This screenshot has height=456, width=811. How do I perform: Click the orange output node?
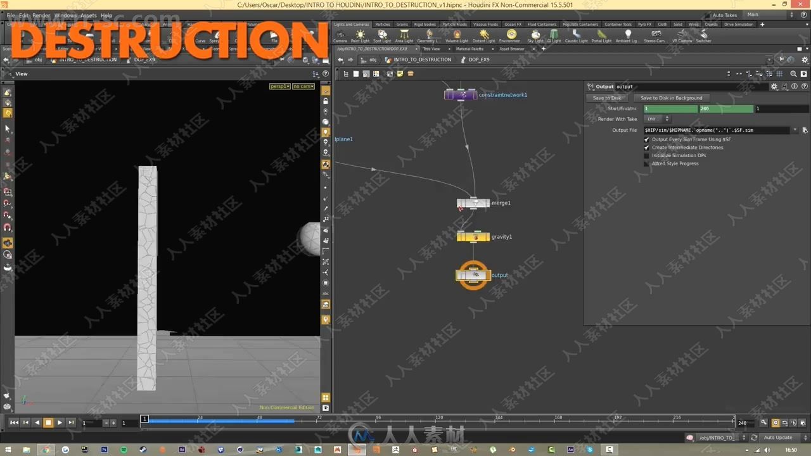coord(473,275)
